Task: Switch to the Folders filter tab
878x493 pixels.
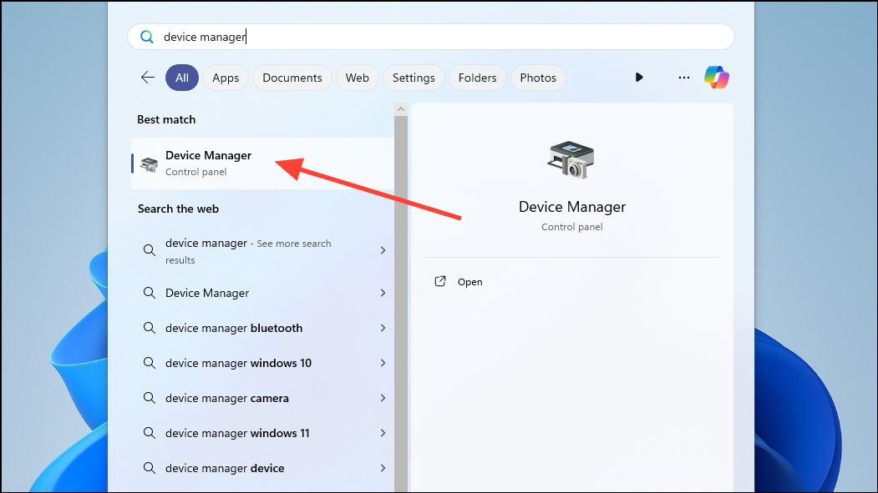Action: [477, 78]
